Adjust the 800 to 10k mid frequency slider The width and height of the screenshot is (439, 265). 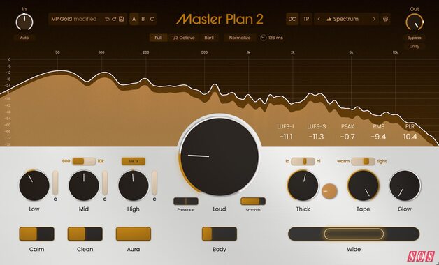point(84,161)
